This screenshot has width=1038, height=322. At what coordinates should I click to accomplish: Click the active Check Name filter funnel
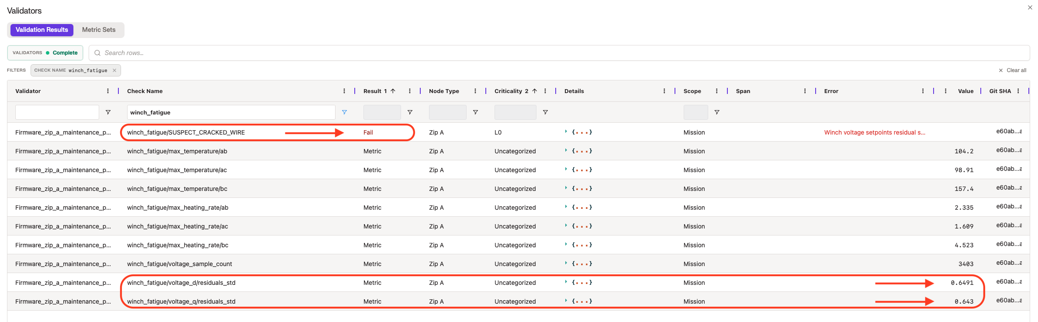pos(344,112)
